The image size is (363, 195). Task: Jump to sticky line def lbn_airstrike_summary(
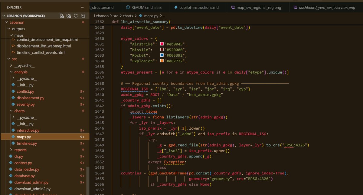141,22
